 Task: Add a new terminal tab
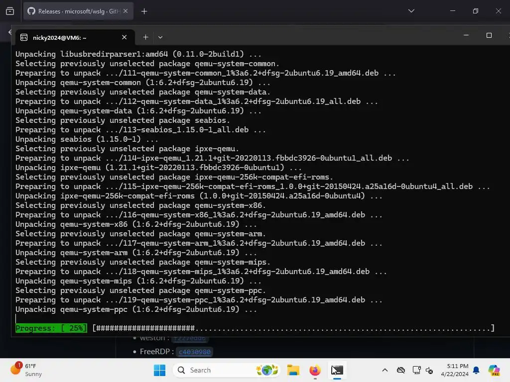[x=146, y=37]
